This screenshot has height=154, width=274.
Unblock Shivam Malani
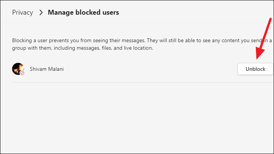(x=255, y=69)
